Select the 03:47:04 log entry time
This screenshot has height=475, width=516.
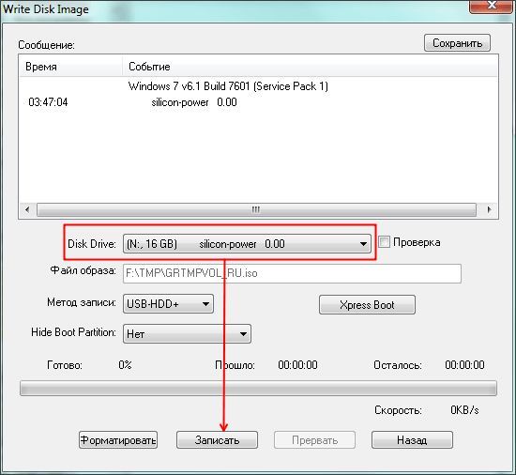48,102
